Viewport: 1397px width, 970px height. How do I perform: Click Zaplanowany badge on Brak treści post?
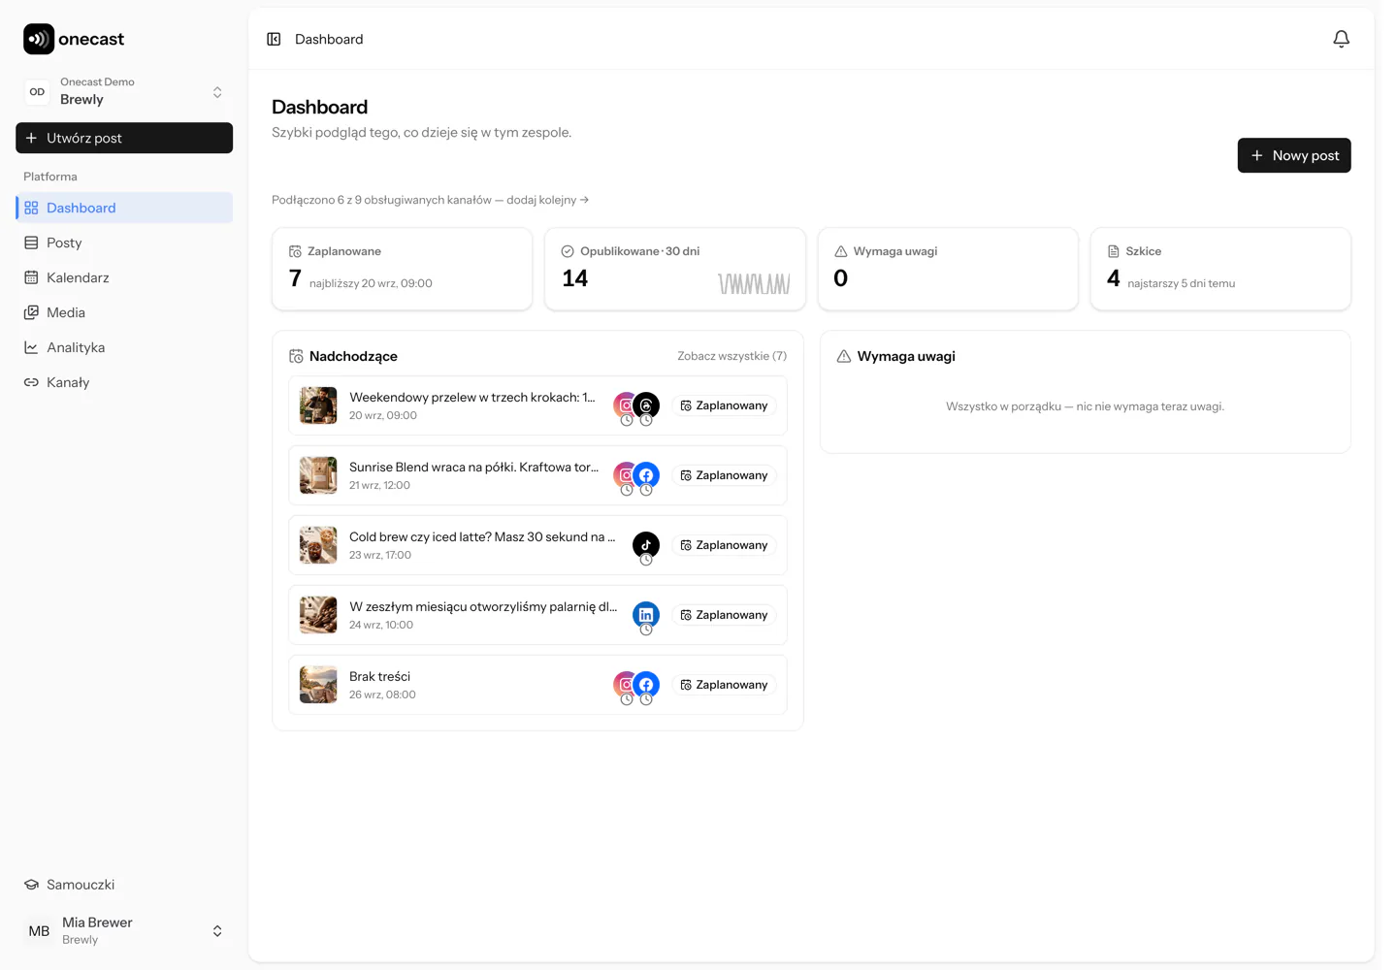(x=724, y=685)
